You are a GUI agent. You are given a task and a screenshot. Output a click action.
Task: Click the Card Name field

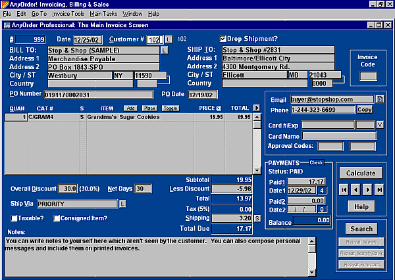coord(339,136)
